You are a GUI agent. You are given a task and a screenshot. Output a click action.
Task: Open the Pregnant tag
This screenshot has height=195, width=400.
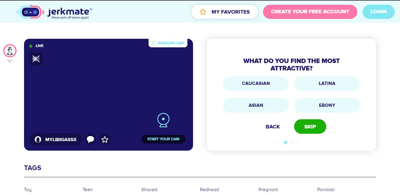(268, 190)
